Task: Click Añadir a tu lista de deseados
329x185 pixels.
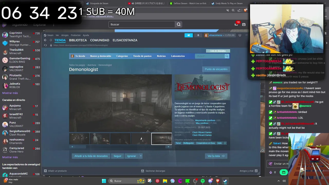Action: point(91,156)
